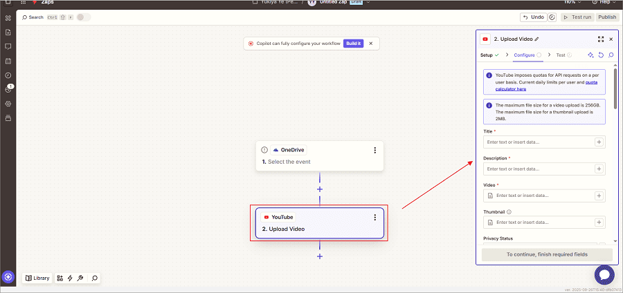Dismiss the Copilot suggestion banner
The height and width of the screenshot is (293, 623).
tap(371, 44)
